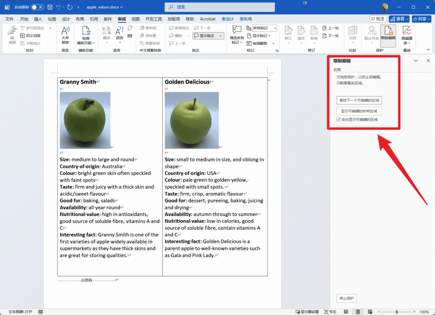The height and width of the screenshot is (315, 435).
Task: Expand the All Markup (所有标记) dropdown
Action: pos(265,28)
